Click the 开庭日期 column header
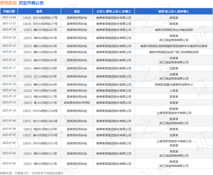The image size is (213, 175). pyautogui.click(x=9, y=11)
